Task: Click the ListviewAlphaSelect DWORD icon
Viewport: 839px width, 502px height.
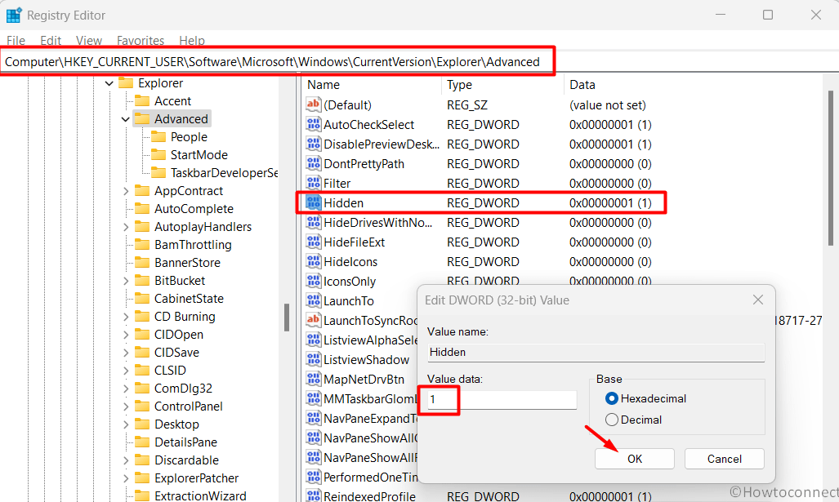Action: [313, 340]
